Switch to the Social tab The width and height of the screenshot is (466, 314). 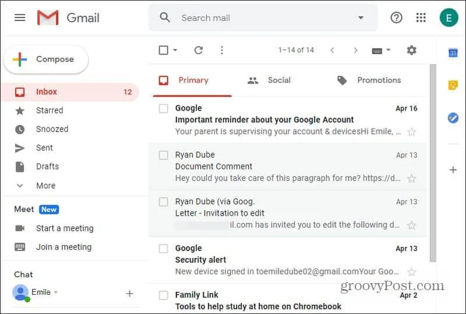point(269,80)
